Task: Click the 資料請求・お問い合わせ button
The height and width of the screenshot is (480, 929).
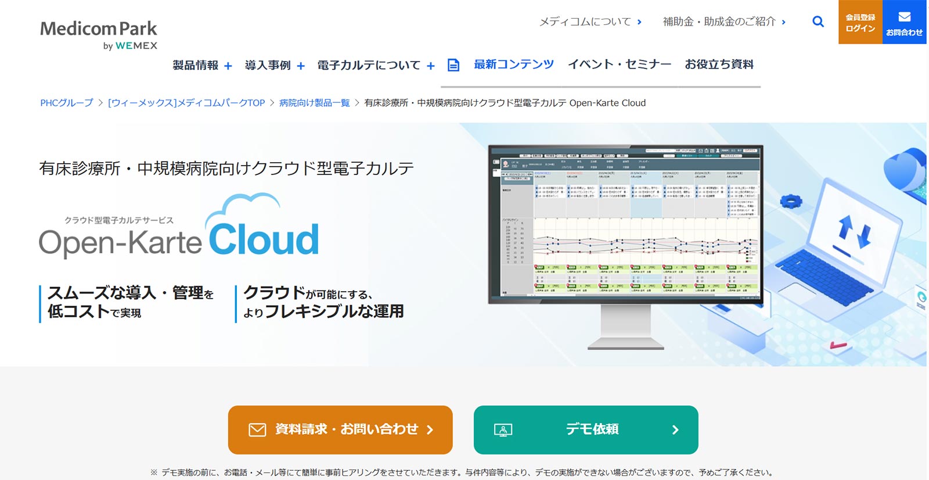Action: [x=340, y=430]
